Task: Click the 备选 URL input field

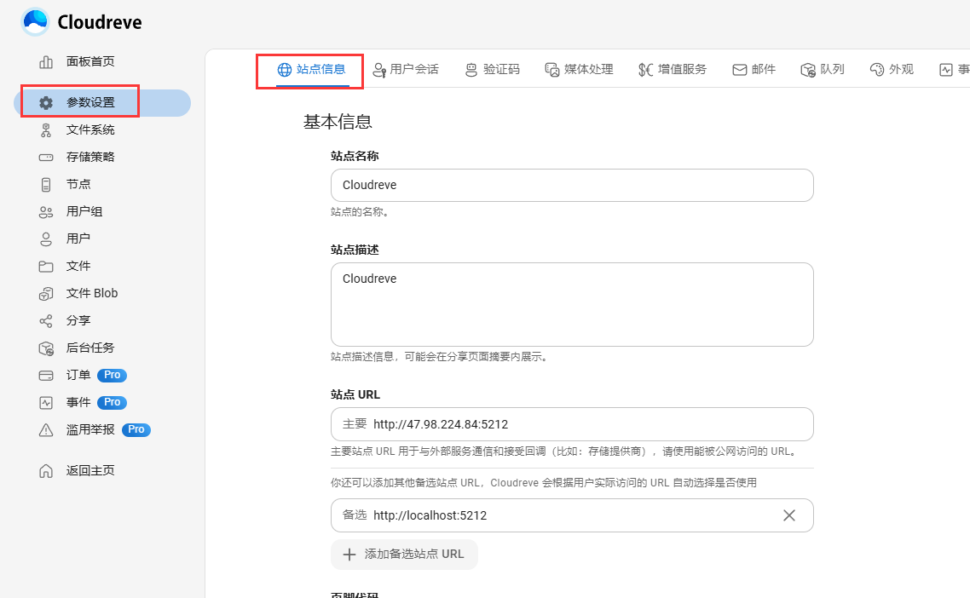Action: (x=572, y=515)
